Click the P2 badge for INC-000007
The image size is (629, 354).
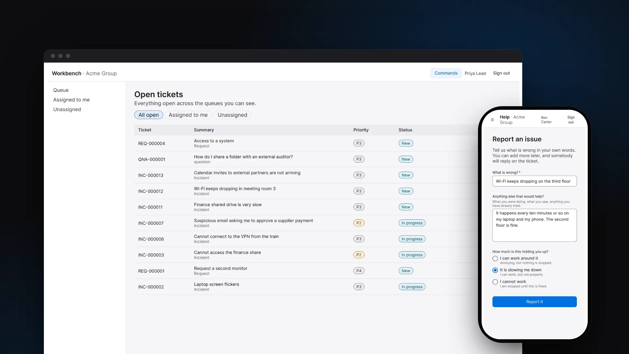pos(359,223)
